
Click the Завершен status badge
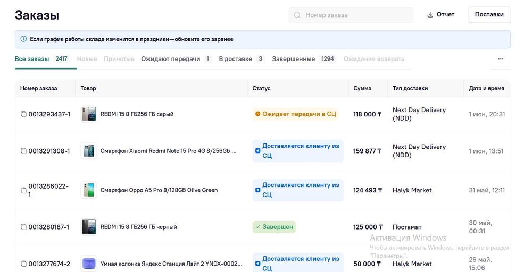274,227
